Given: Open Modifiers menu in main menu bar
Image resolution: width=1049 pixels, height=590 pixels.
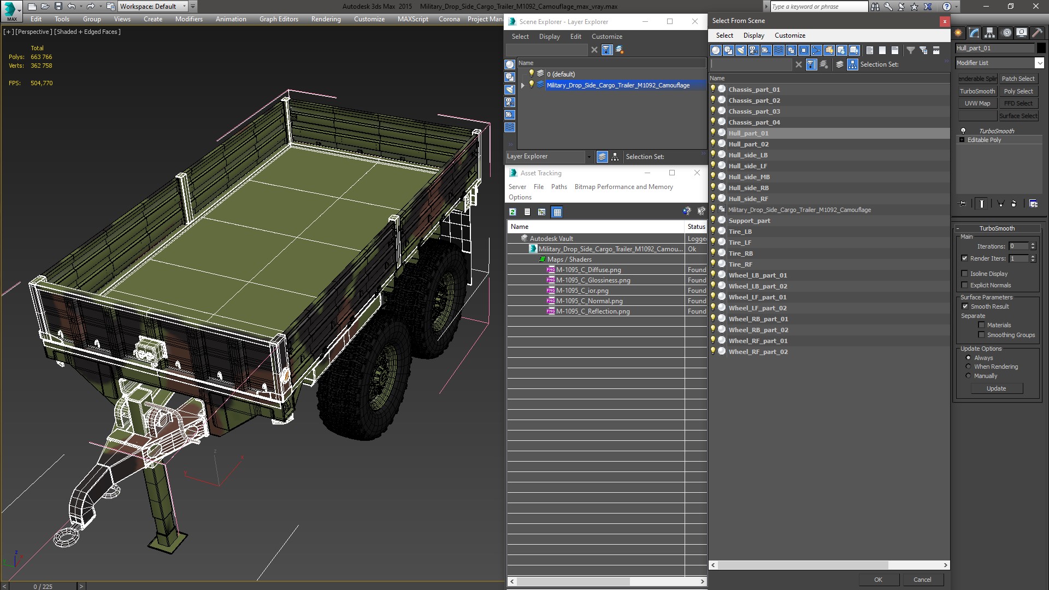Looking at the screenshot, I should [188, 19].
